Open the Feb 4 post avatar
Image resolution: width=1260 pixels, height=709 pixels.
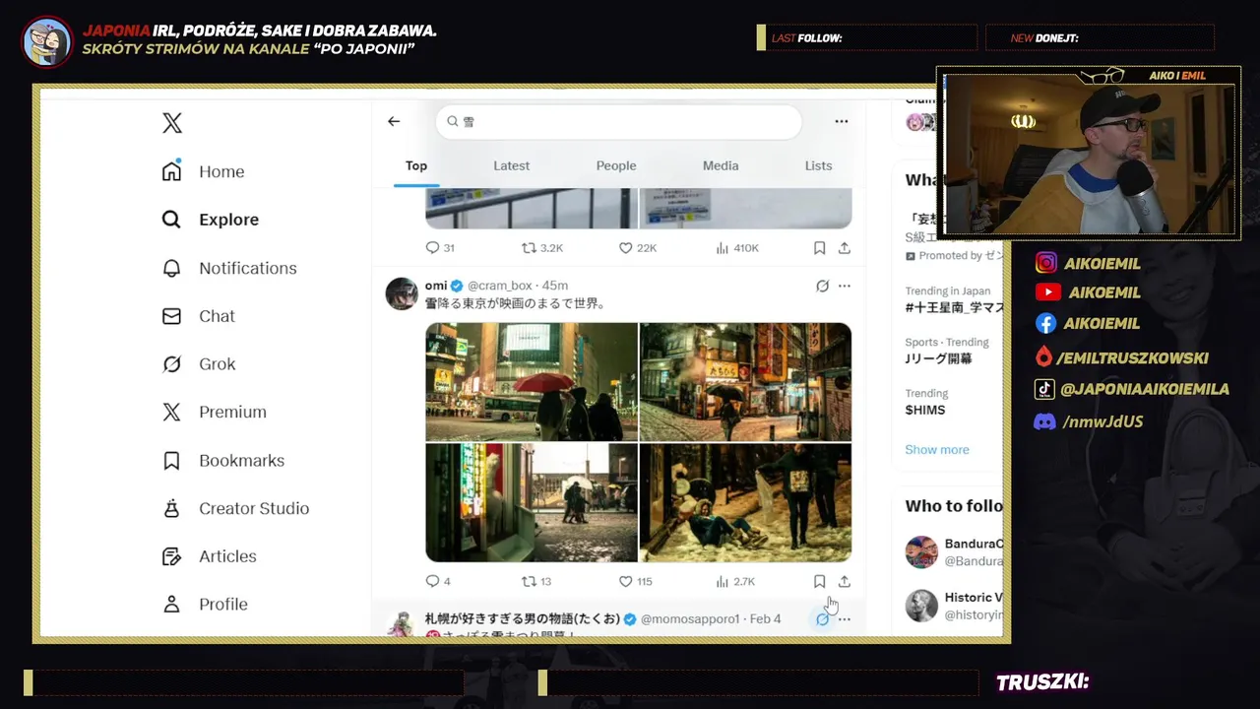pos(402,624)
